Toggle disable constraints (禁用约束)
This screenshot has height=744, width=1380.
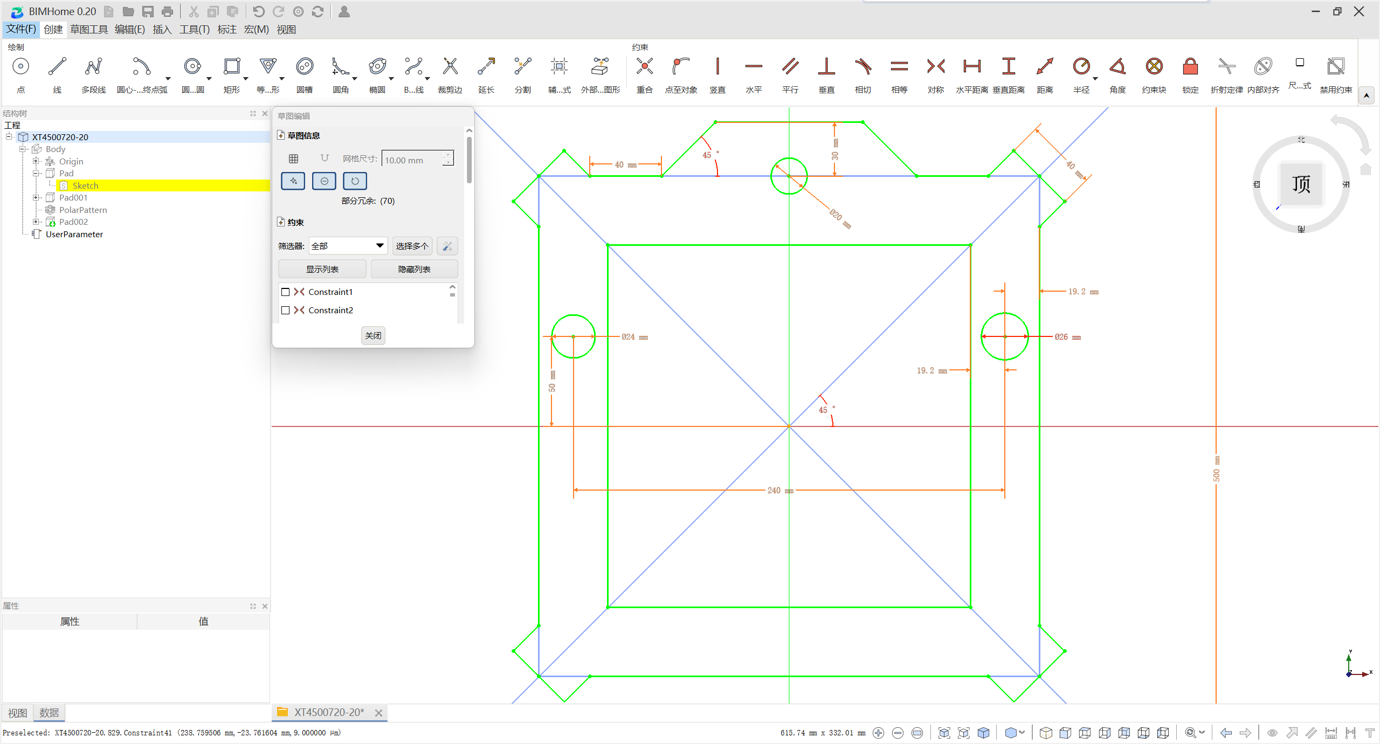coord(1336,74)
